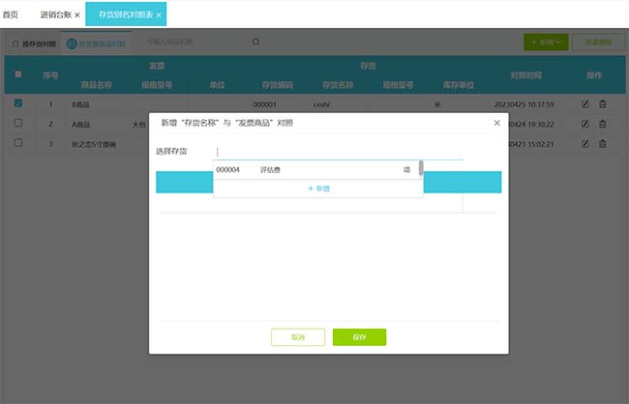Delete row 2 using trash icon
Screen dimensions: 629x404
pyautogui.click(x=602, y=124)
